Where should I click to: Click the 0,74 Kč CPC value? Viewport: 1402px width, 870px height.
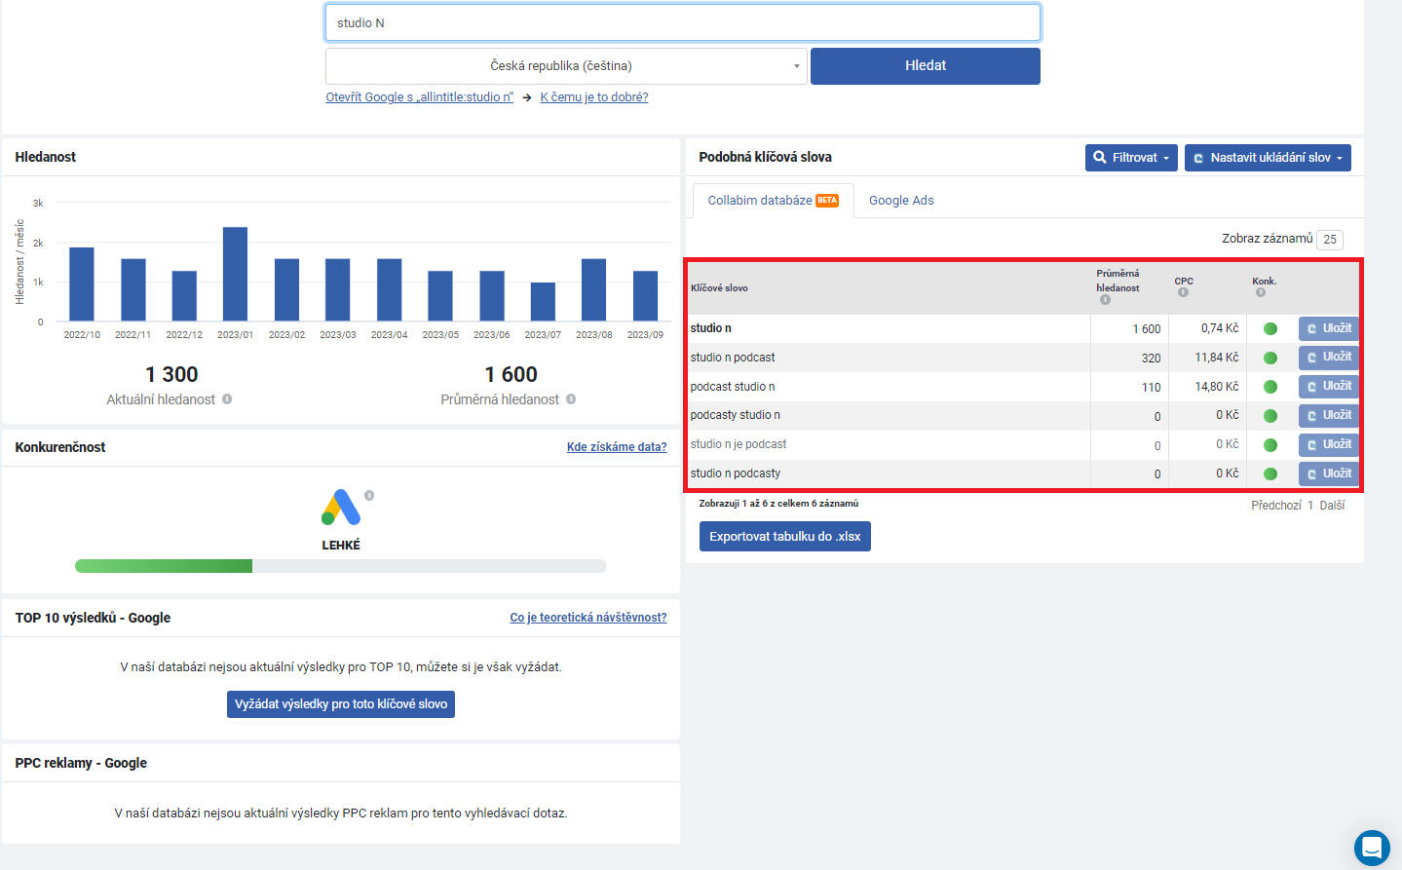coord(1220,328)
